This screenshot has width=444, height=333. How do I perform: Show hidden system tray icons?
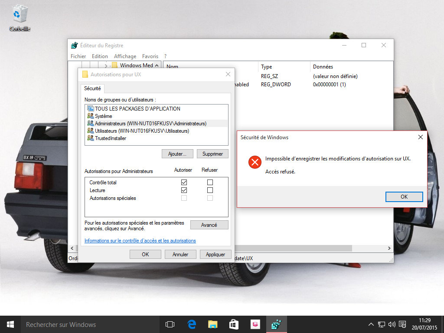371,324
